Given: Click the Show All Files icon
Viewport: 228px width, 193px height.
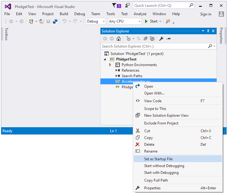Looking at the screenshot, I should (152, 39).
